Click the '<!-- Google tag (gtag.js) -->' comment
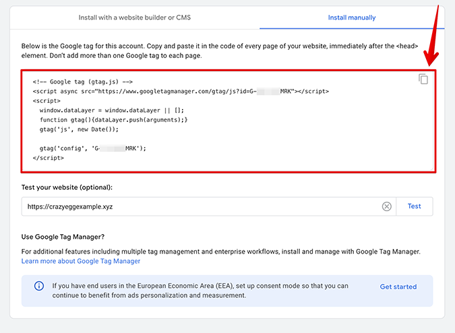Viewport: 455px width, 333px height. (x=83, y=81)
